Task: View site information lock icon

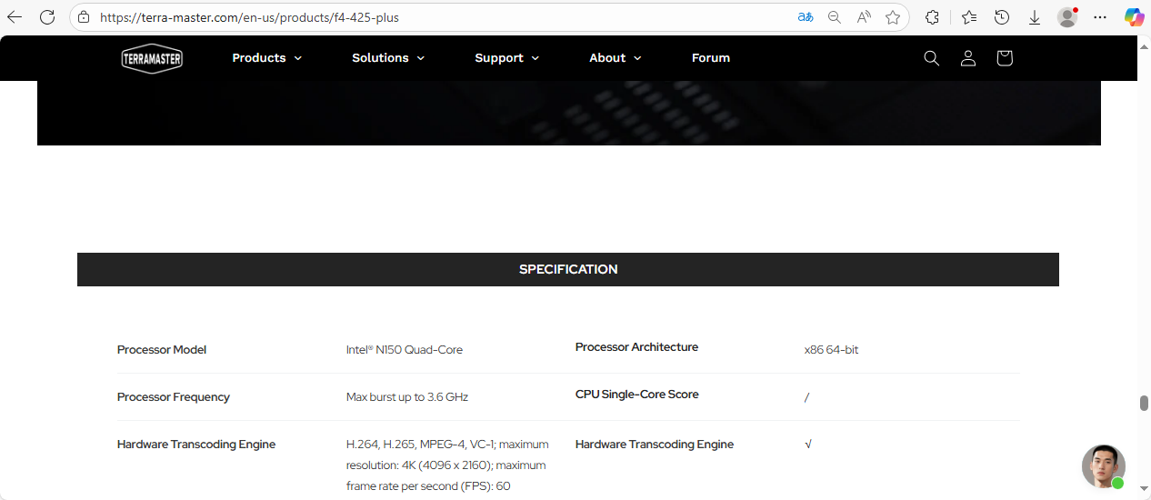Action: click(84, 17)
